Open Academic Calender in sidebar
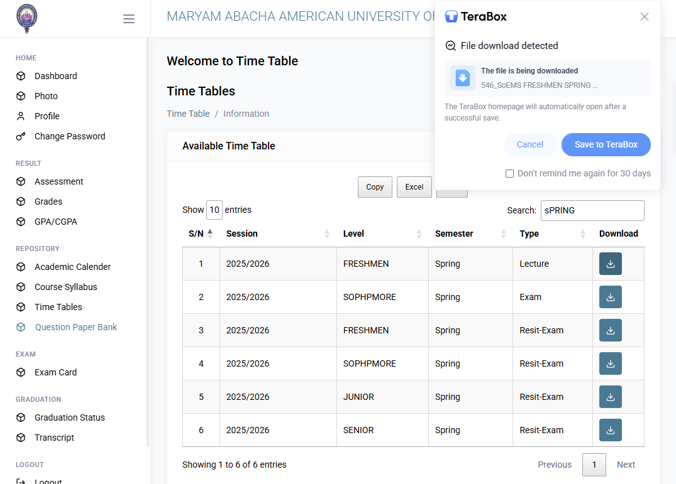Image resolution: width=676 pixels, height=484 pixels. click(x=72, y=267)
